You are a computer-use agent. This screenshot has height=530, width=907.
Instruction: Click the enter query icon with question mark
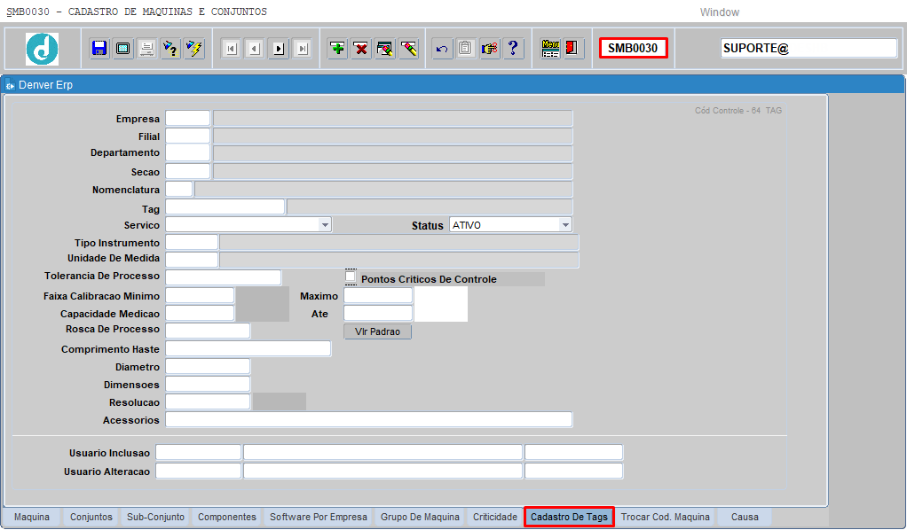coord(170,49)
